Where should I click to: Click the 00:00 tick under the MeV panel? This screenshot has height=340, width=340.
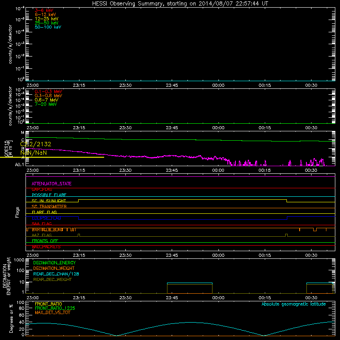(x=218, y=128)
